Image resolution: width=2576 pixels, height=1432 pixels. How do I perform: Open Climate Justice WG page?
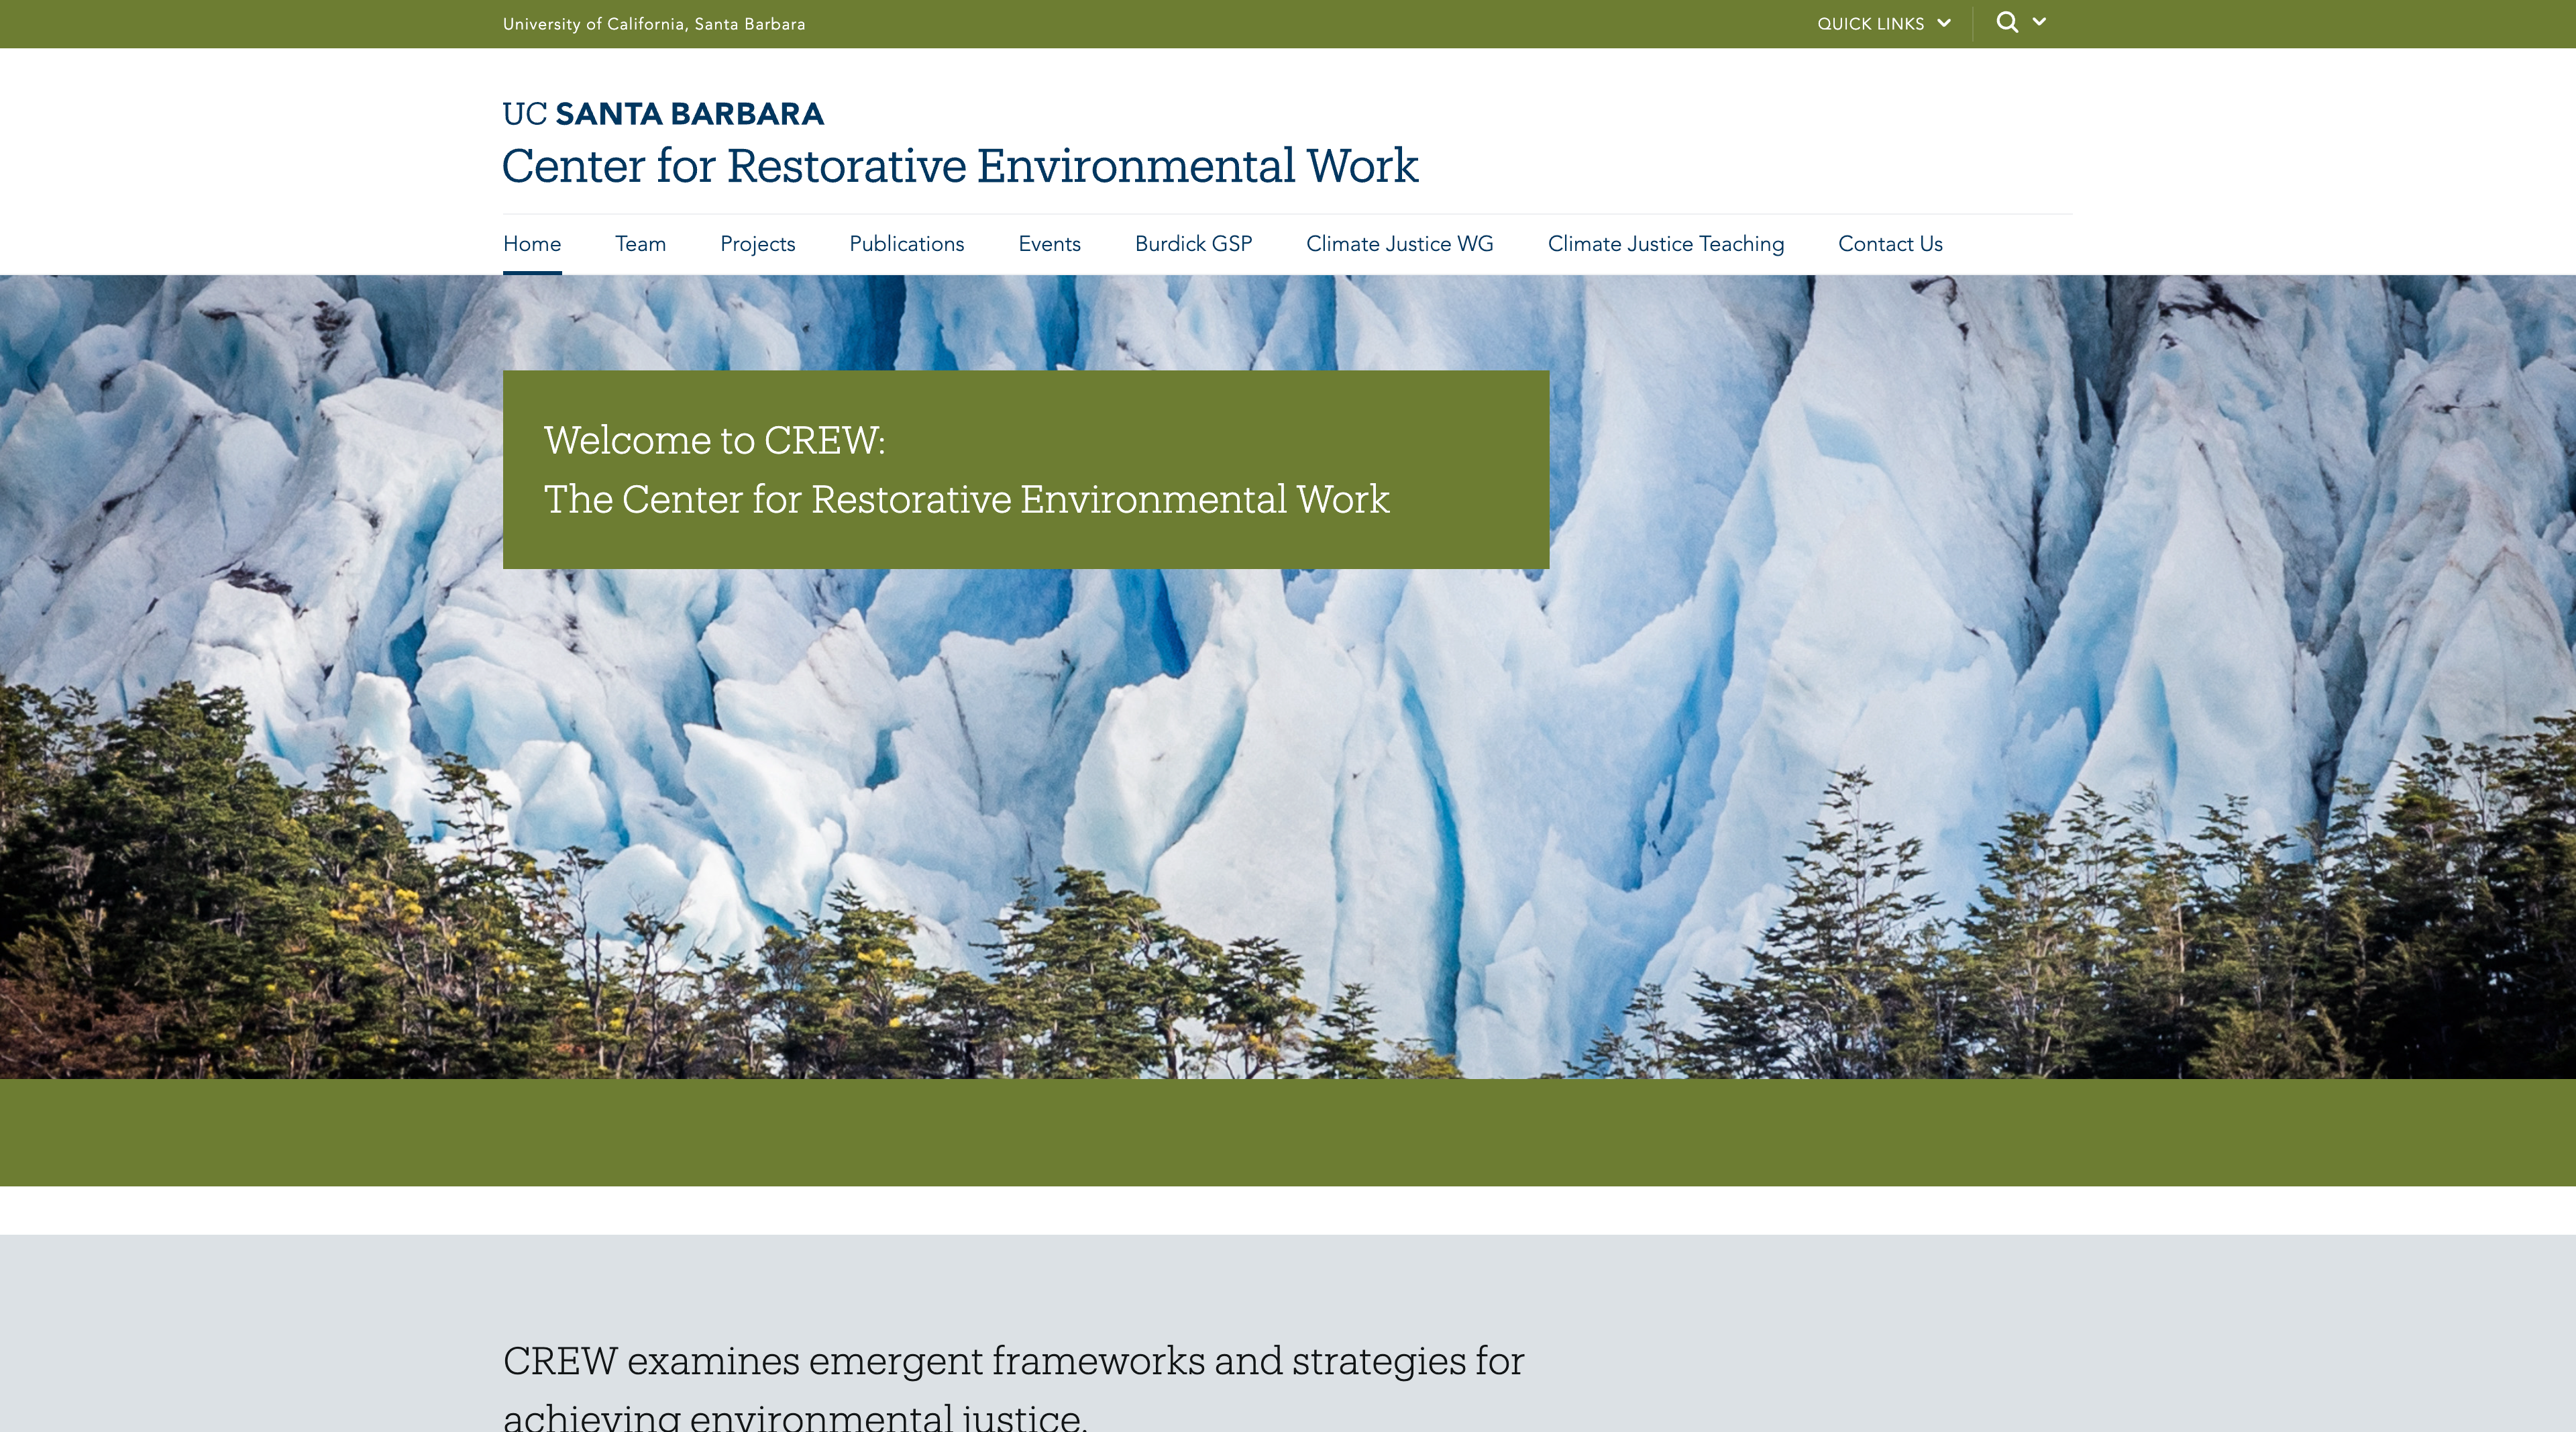[1399, 243]
